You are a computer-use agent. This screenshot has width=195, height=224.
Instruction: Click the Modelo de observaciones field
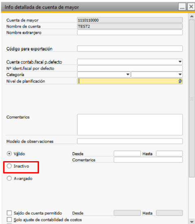(130, 141)
